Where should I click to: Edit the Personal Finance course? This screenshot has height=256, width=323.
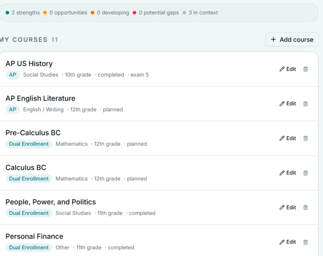(x=288, y=242)
